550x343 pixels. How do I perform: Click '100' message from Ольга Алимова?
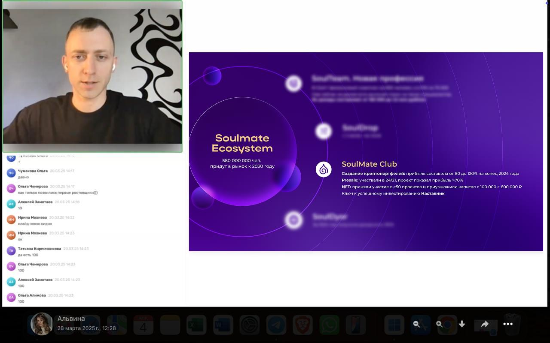[x=21, y=301]
